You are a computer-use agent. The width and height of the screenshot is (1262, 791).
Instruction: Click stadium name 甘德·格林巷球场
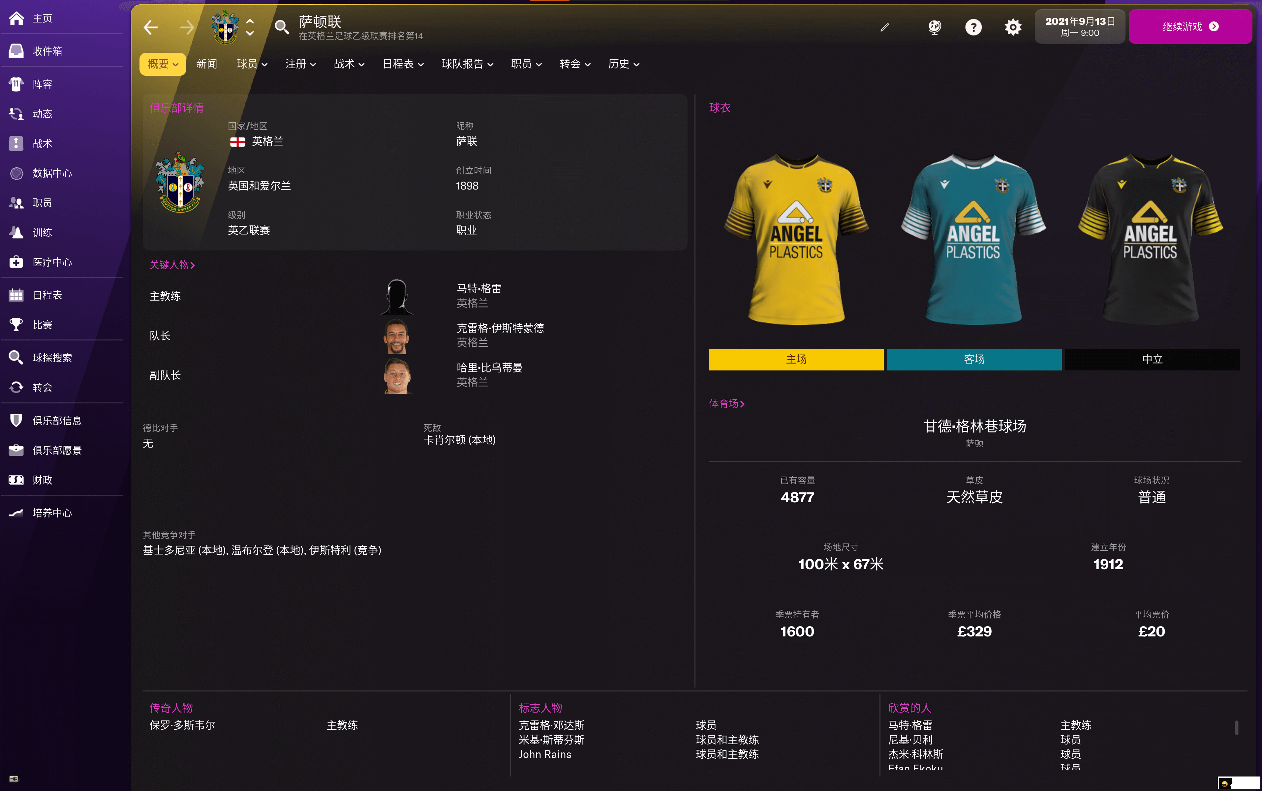pos(975,426)
